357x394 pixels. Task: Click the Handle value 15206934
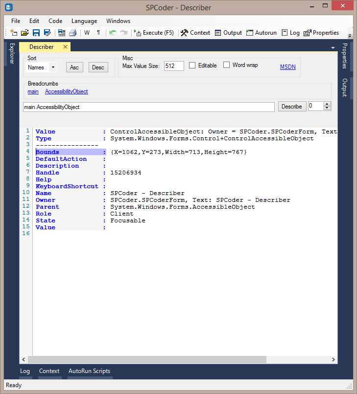tap(126, 173)
